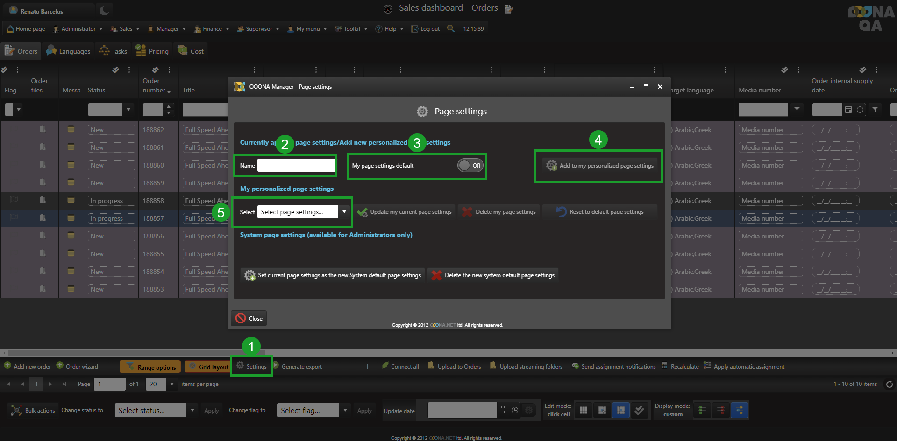
Task: Click the Media number filter funnel icon
Action: (x=797, y=110)
